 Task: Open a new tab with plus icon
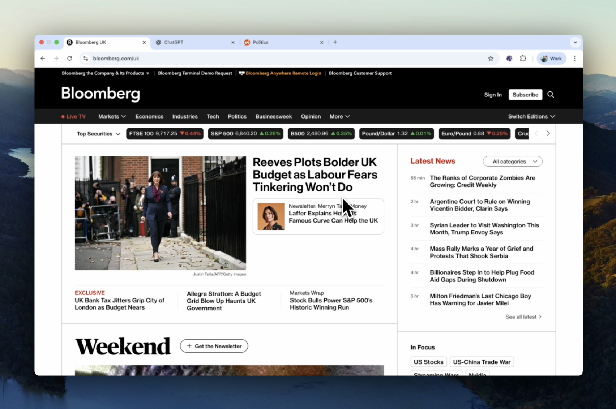point(335,42)
